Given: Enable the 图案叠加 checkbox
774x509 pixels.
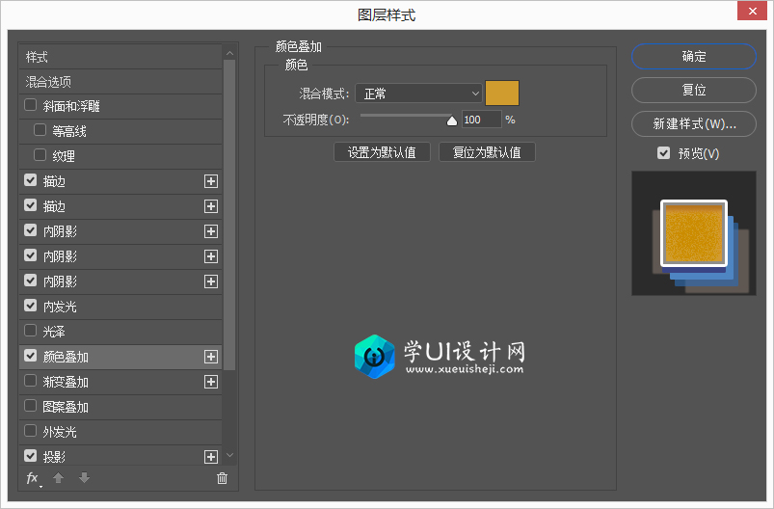Looking at the screenshot, I should [31, 406].
